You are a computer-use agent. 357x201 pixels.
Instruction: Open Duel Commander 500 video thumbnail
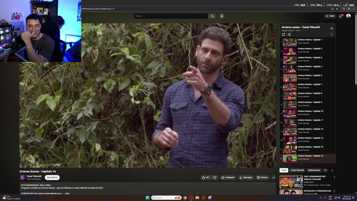tap(291, 181)
